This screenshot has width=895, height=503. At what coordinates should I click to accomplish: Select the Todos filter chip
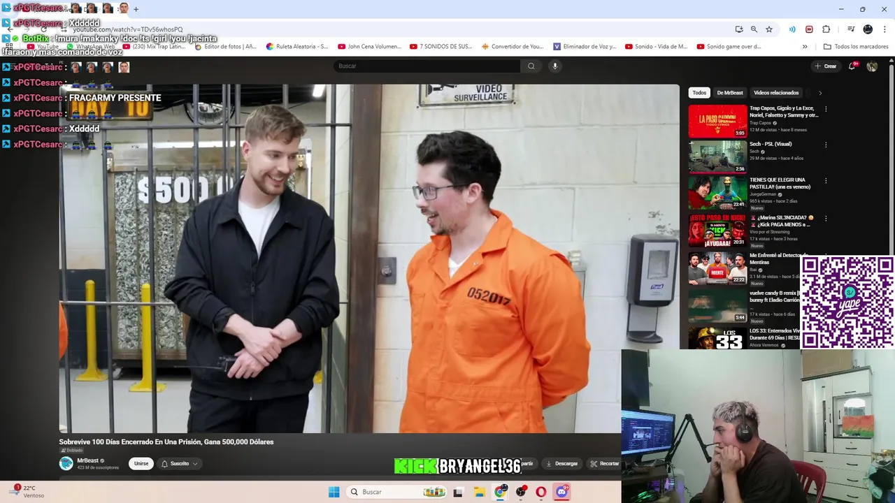[x=699, y=93]
